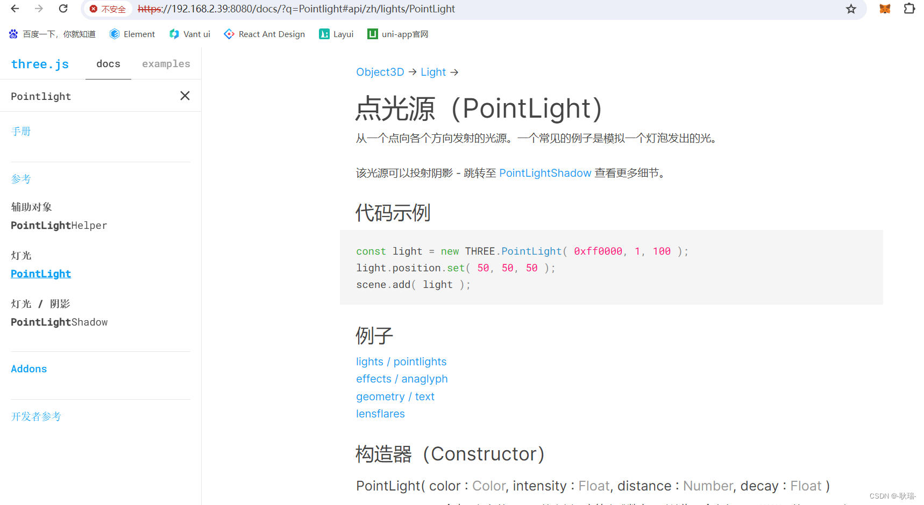Click the 手册 section heading

pyautogui.click(x=21, y=131)
